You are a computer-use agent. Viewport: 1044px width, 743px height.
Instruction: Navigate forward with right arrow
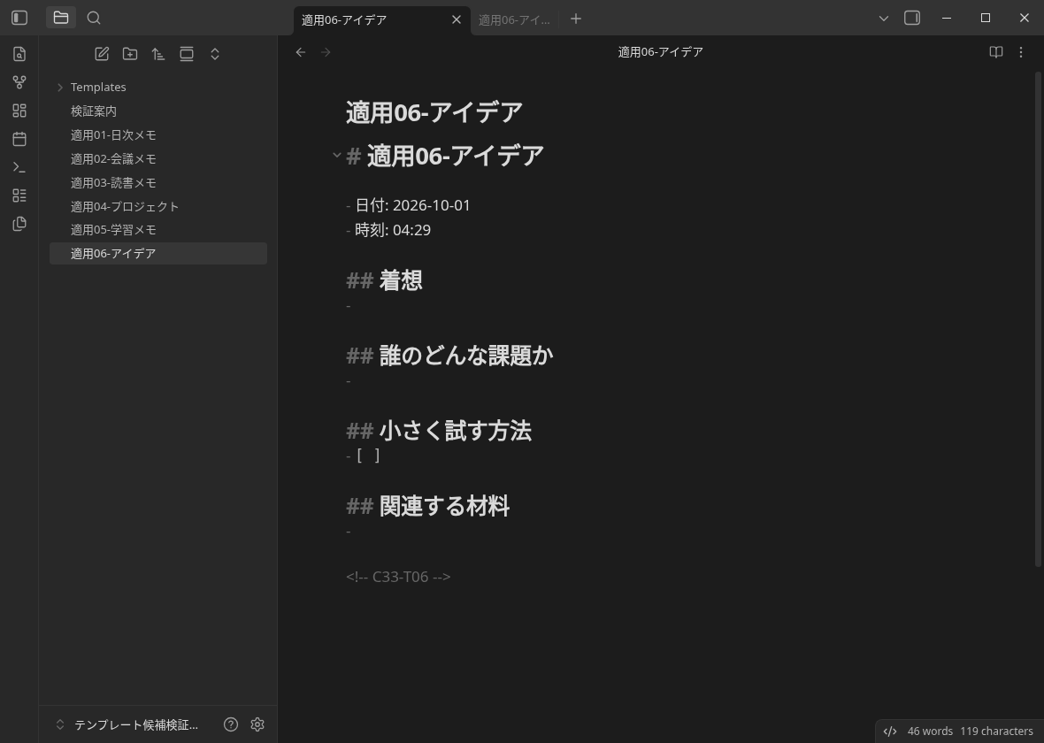pos(326,52)
